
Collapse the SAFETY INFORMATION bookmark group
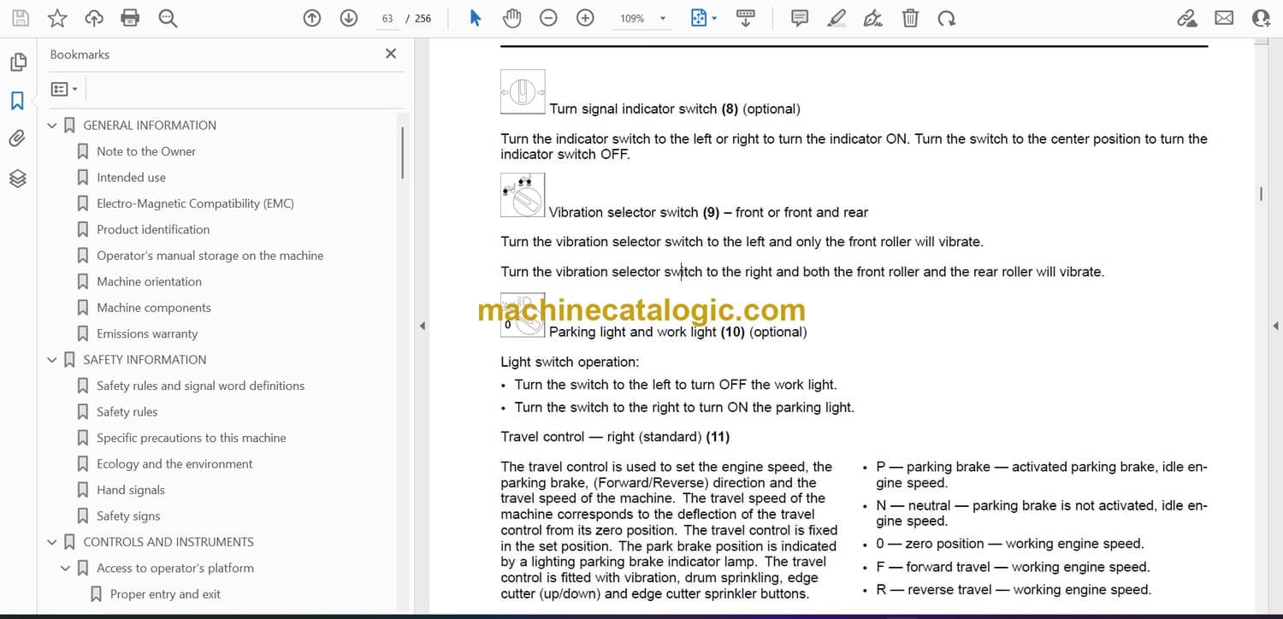pyautogui.click(x=52, y=360)
